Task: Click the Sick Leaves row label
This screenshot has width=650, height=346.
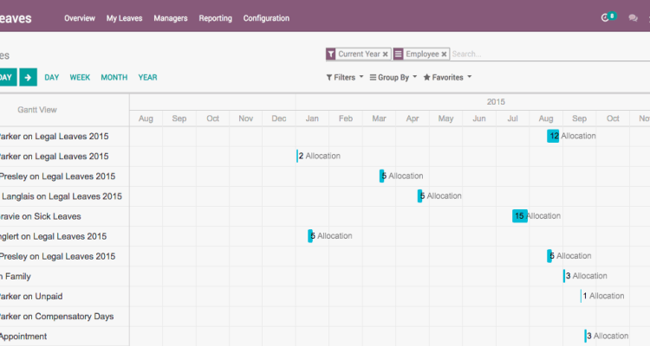Action: [x=40, y=216]
